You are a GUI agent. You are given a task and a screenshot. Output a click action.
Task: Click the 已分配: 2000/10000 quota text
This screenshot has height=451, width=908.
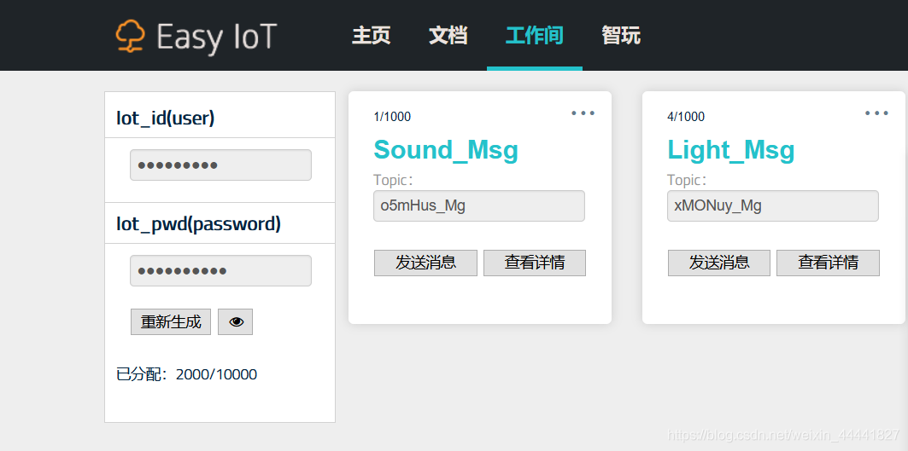pyautogui.click(x=186, y=374)
